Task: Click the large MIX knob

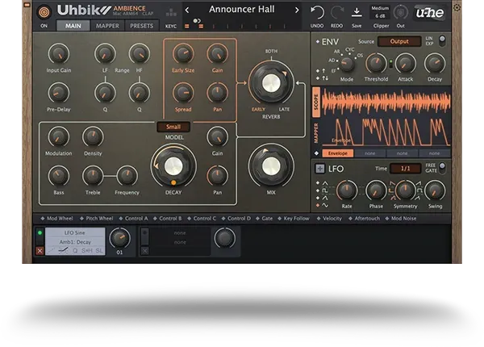Action: coord(271,166)
